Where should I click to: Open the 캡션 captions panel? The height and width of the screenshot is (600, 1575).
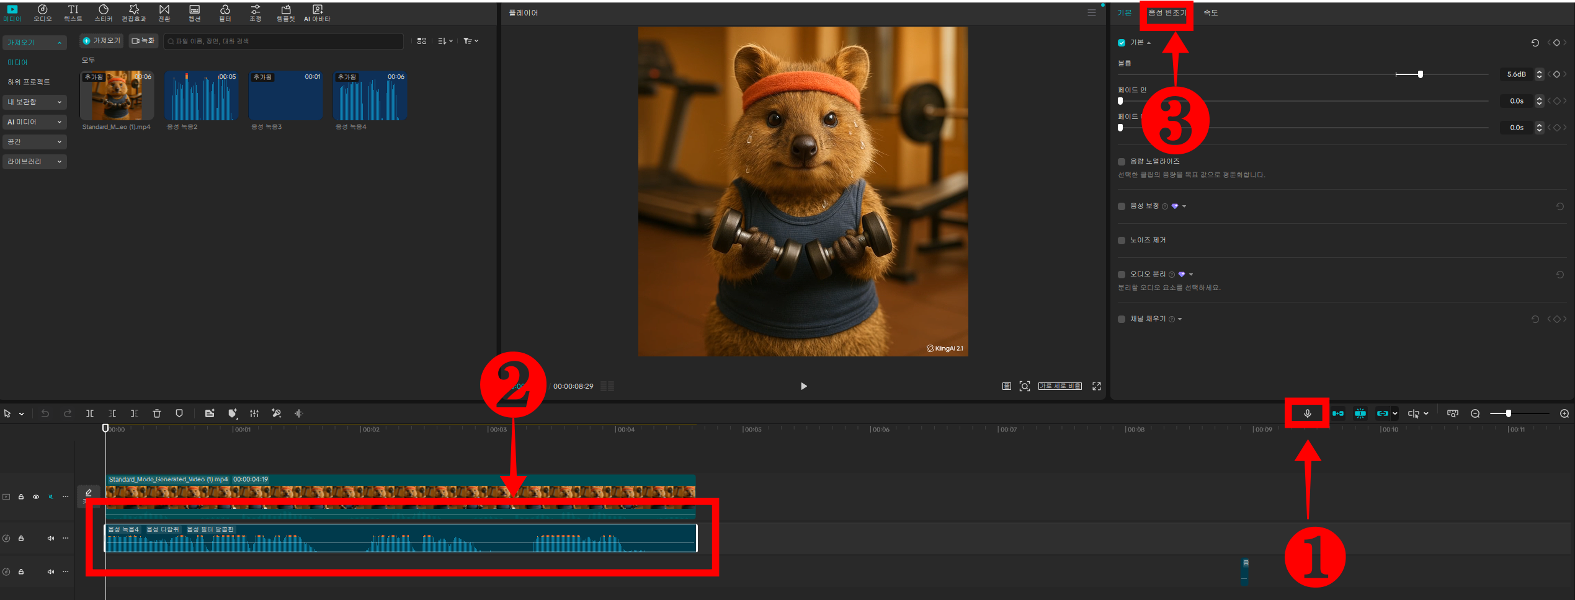pyautogui.click(x=195, y=13)
